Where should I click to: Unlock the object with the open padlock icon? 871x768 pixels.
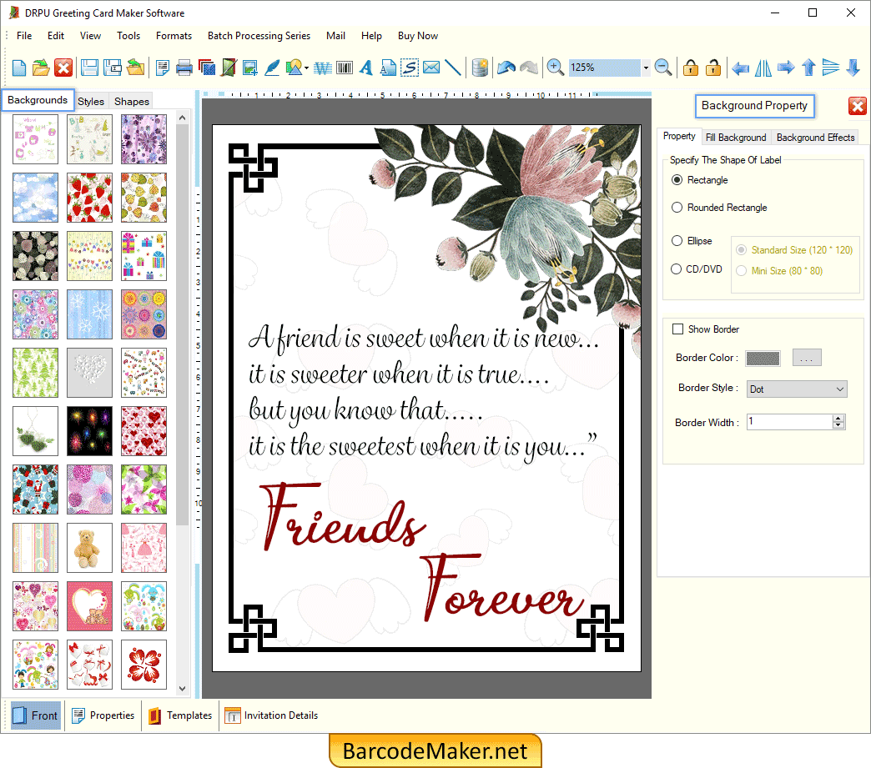coord(713,68)
